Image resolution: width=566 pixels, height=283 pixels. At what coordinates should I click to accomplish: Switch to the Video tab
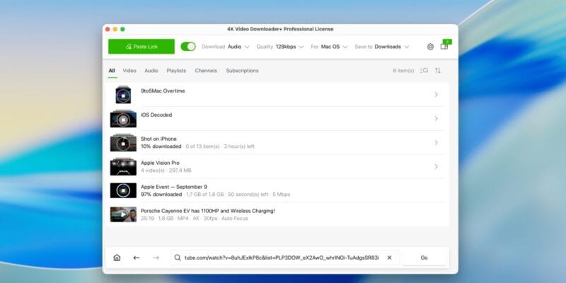(129, 71)
